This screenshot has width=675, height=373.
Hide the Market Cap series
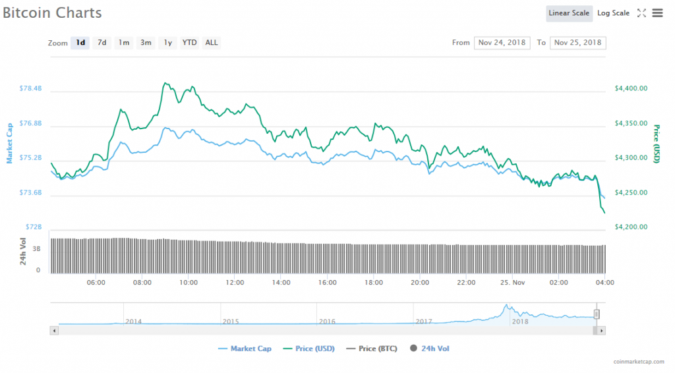pos(244,348)
